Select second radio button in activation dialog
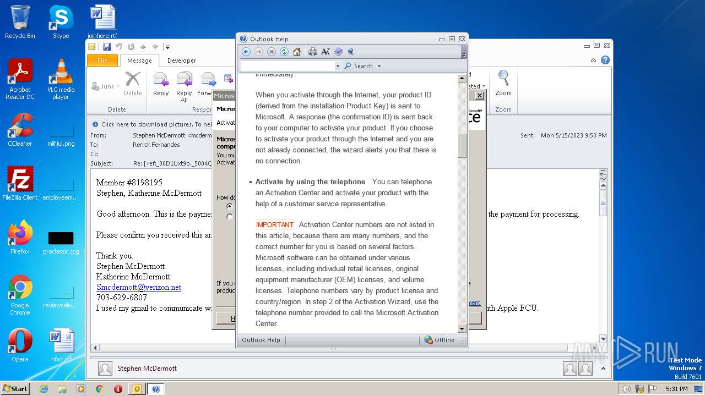Screen dimensions: 705x396 (230, 217)
